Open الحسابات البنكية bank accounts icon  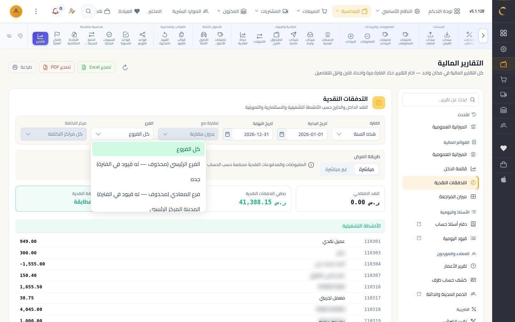[x=327, y=38]
